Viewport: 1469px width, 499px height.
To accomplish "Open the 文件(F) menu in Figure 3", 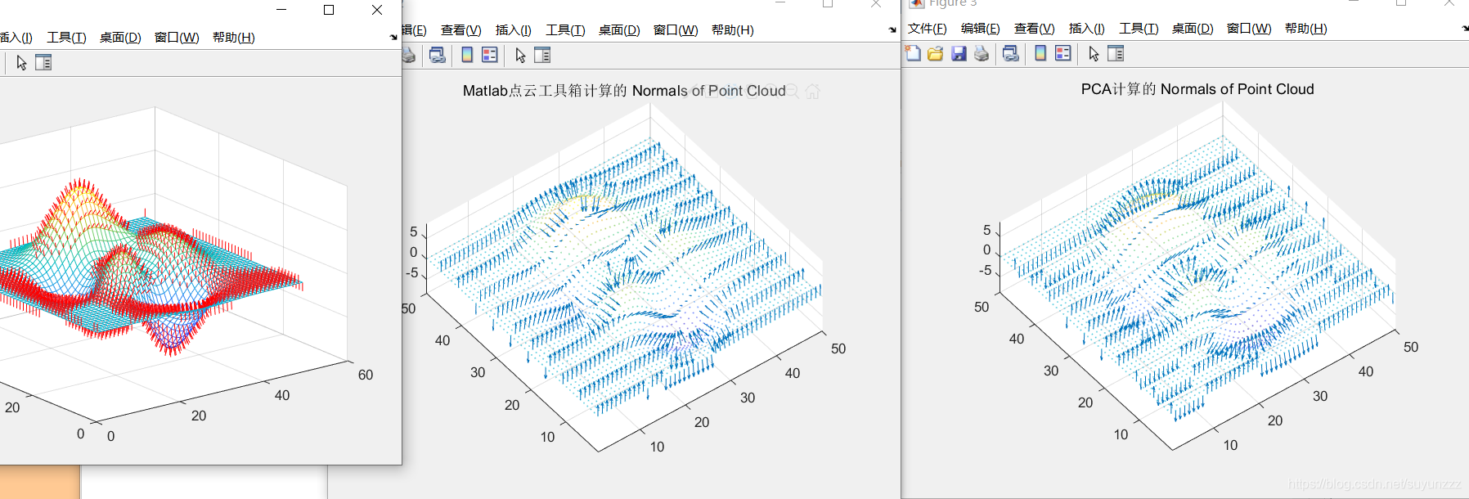I will click(x=927, y=29).
